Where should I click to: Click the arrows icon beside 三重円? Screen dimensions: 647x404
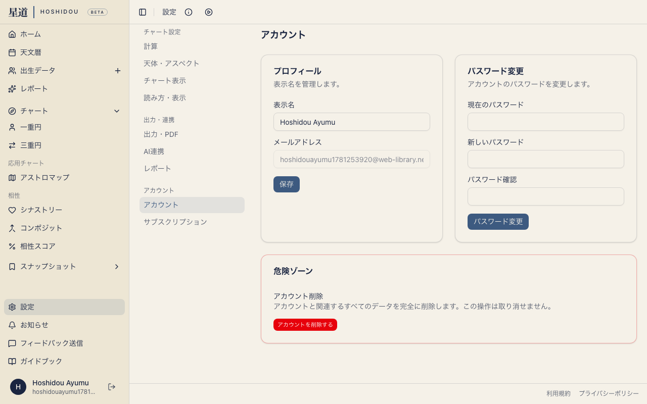click(12, 145)
